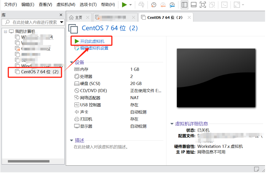Open the 选项卡(T) menu

point(88,4)
